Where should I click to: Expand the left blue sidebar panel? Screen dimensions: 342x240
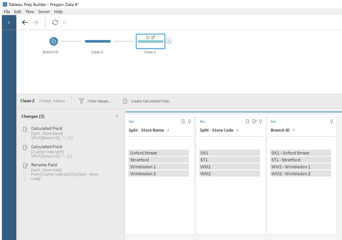[x=9, y=23]
